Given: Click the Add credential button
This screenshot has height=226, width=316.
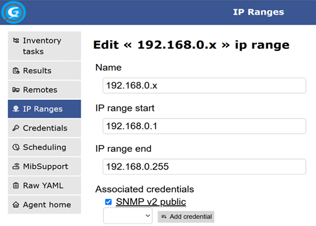Looking at the screenshot, I should tap(186, 217).
